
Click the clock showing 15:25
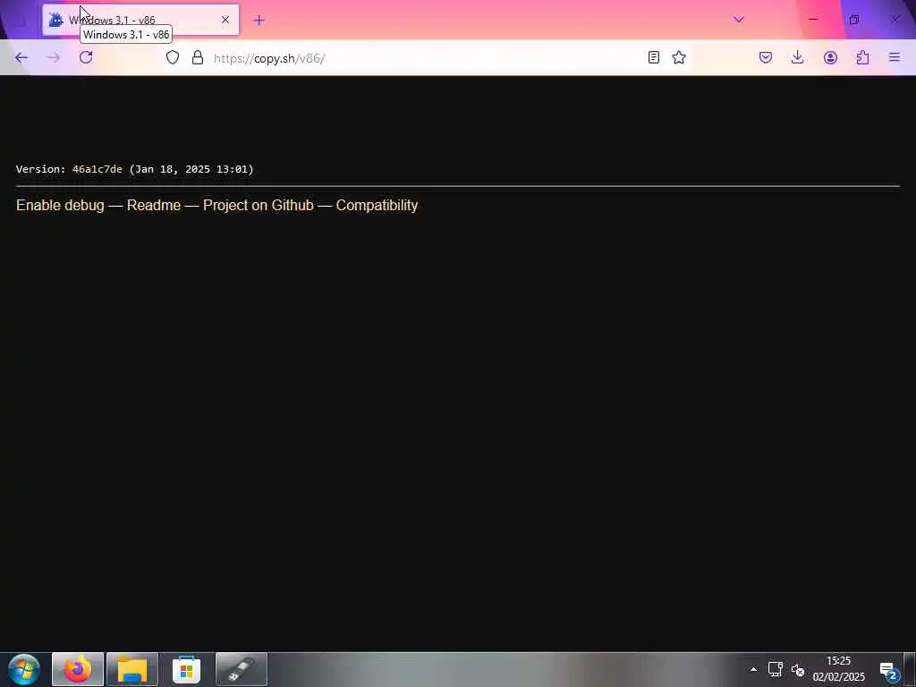pos(838,661)
